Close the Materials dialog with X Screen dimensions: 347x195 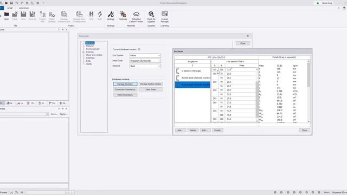[248, 36]
